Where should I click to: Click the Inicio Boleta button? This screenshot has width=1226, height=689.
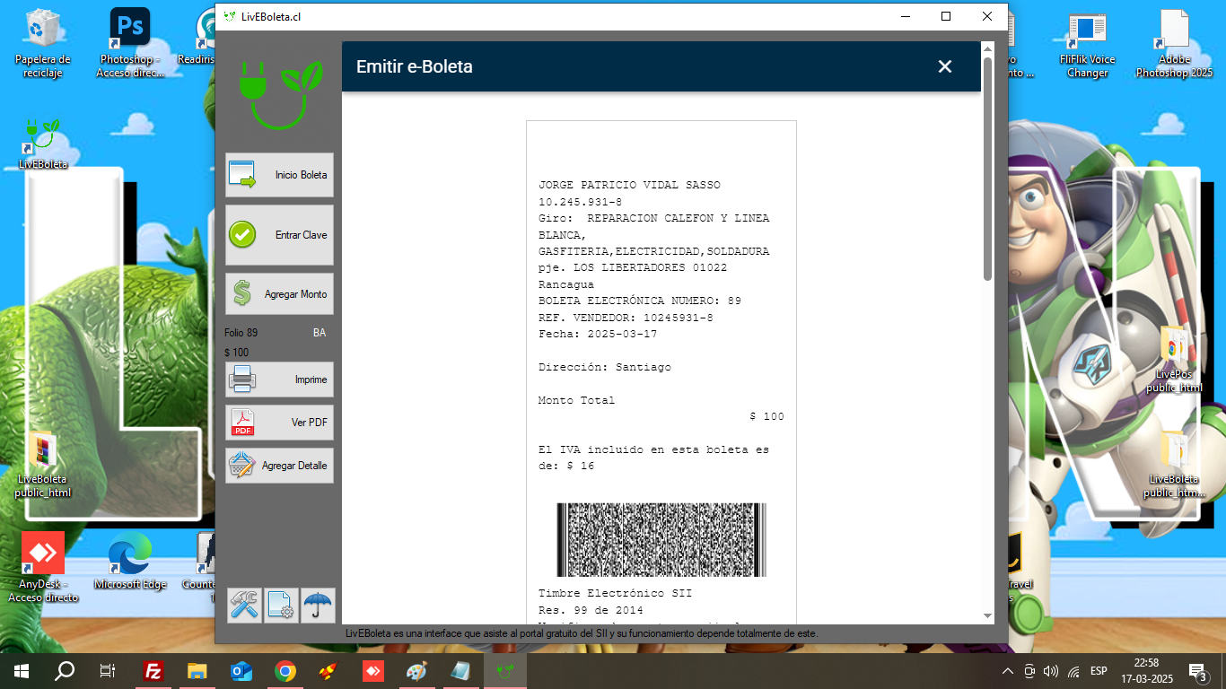pyautogui.click(x=279, y=175)
